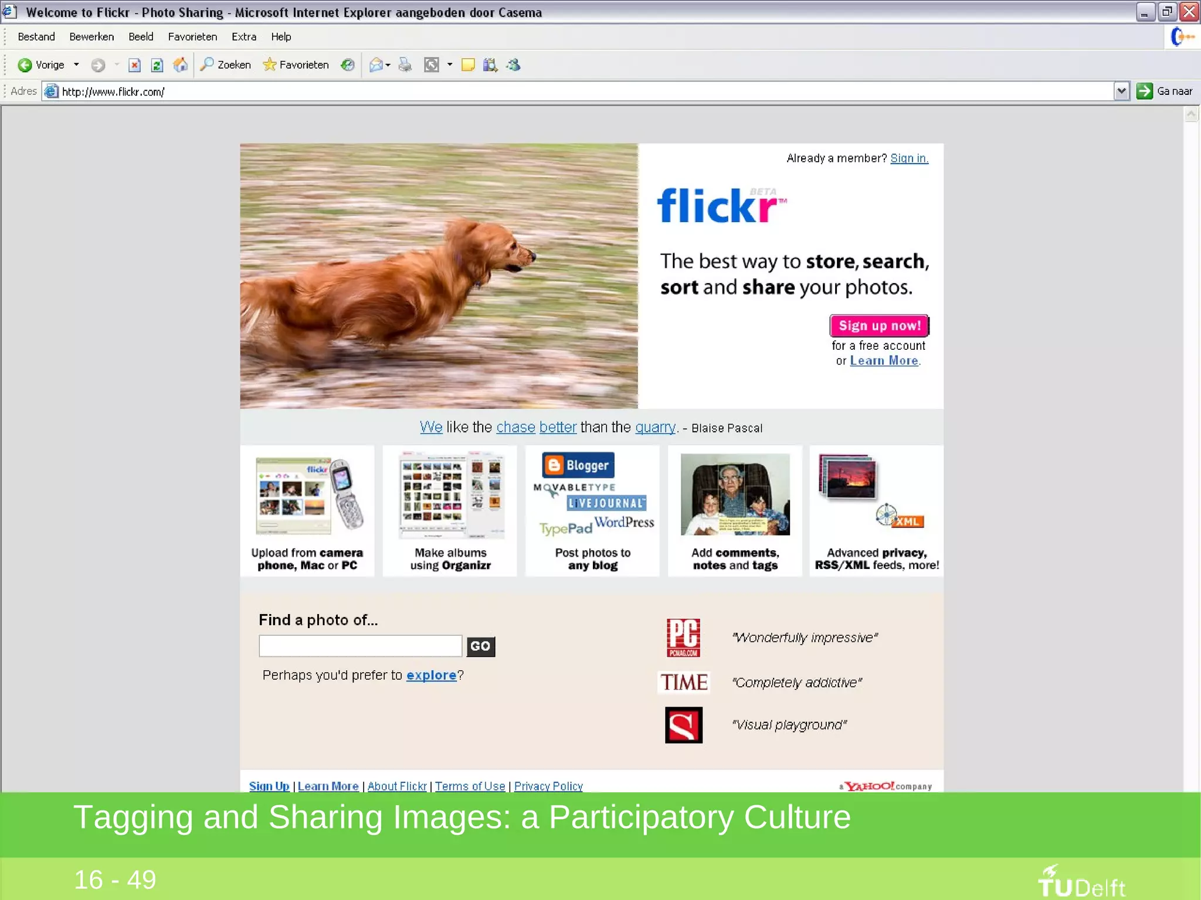Click the Sign in link
This screenshot has height=900, width=1201.
909,158
